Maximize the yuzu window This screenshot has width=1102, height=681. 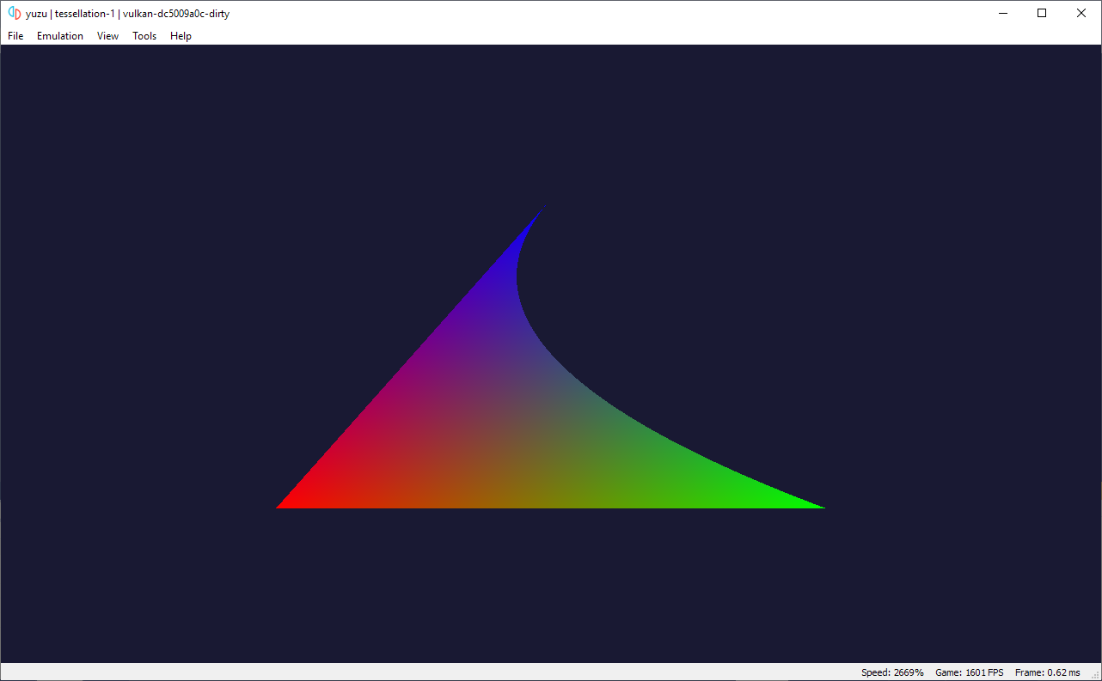click(1042, 13)
